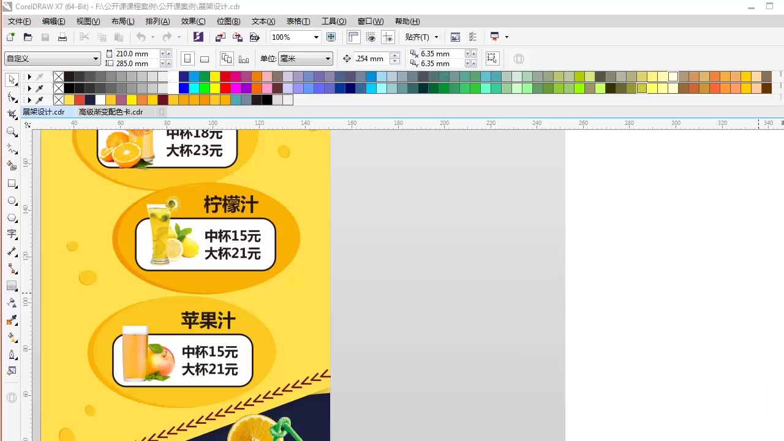Set page to landscape orientation
The image size is (784, 441).
(x=205, y=59)
